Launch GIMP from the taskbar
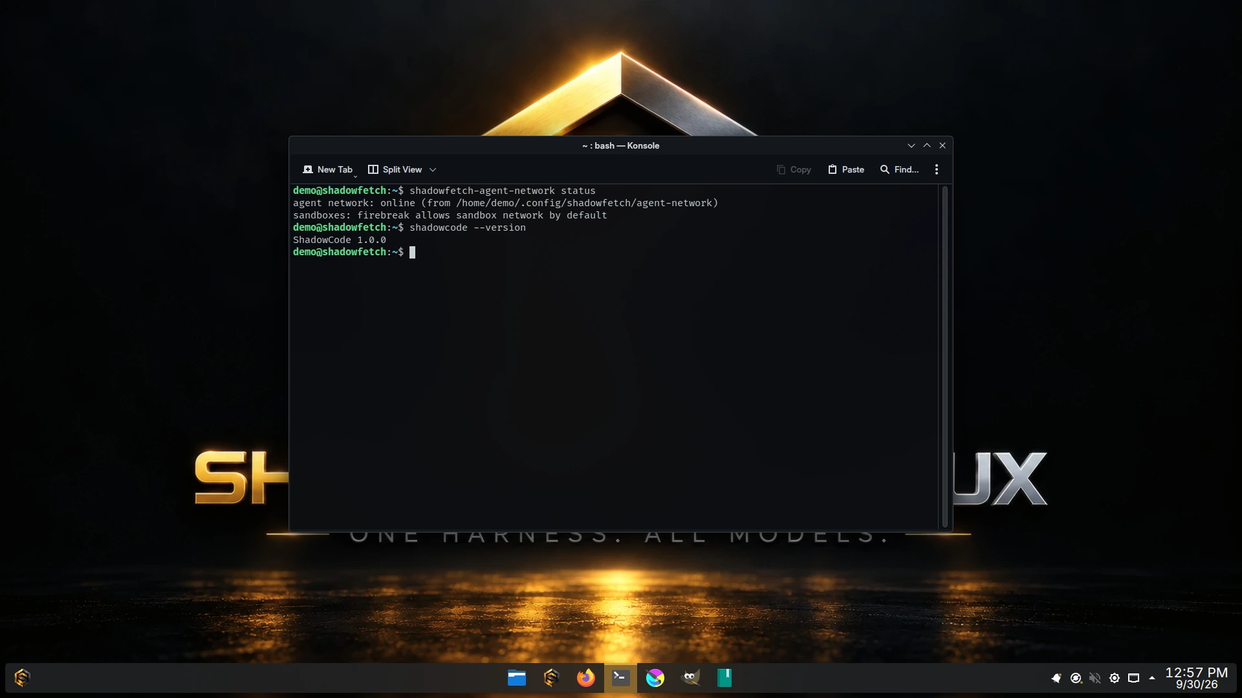This screenshot has height=698, width=1242. (690, 678)
